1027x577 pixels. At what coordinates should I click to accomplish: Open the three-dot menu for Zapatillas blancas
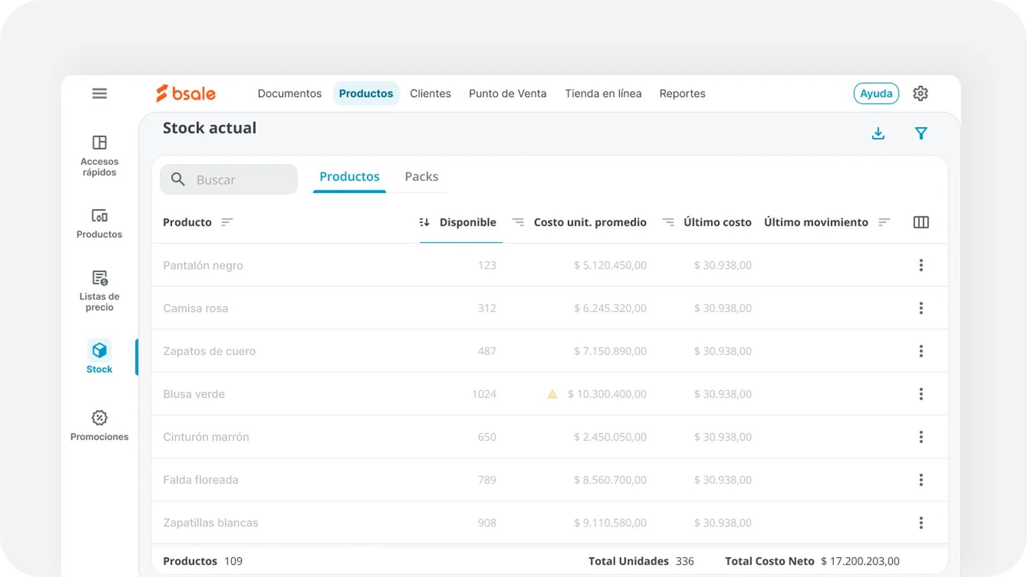921,523
